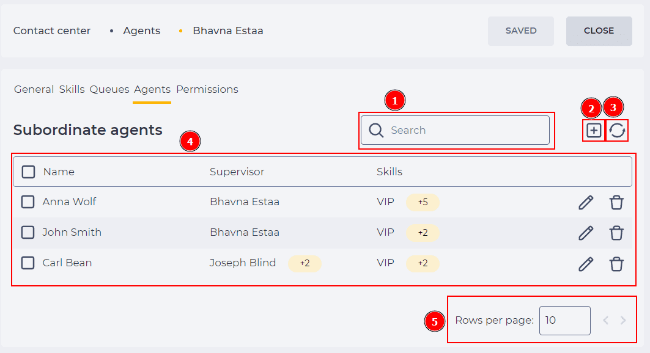Open the Rows per page selector

564,320
